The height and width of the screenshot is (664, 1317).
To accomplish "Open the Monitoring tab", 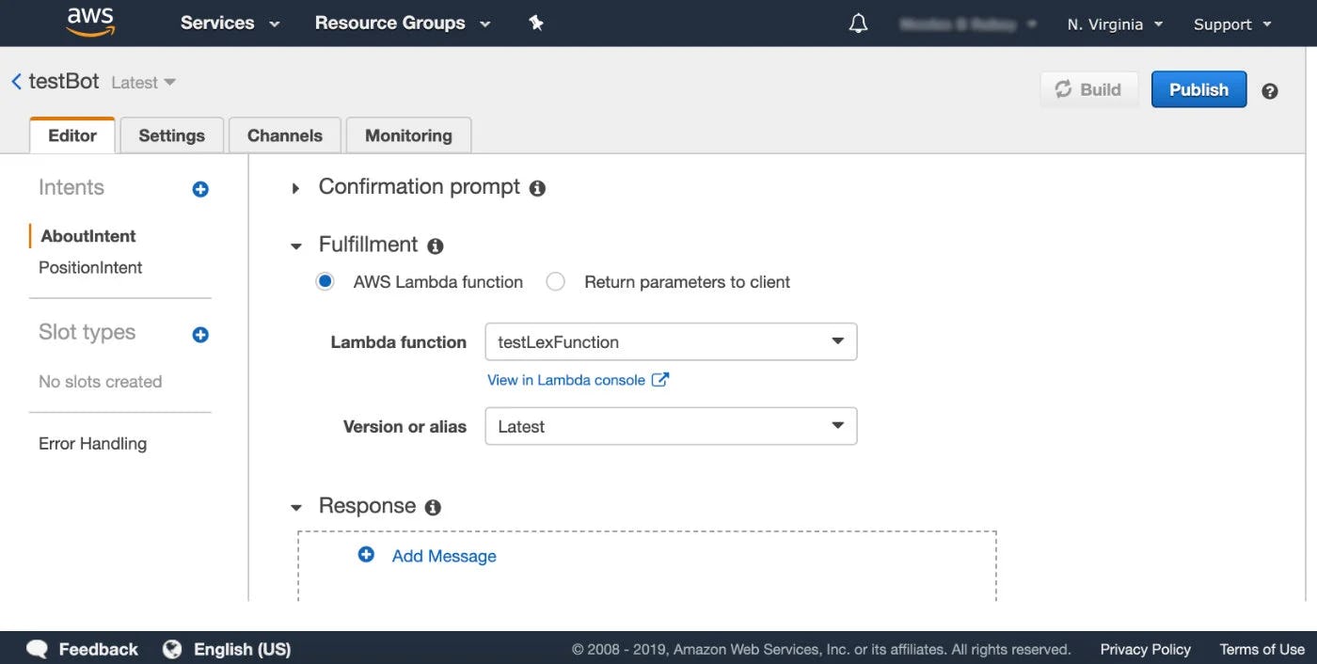I will (407, 134).
